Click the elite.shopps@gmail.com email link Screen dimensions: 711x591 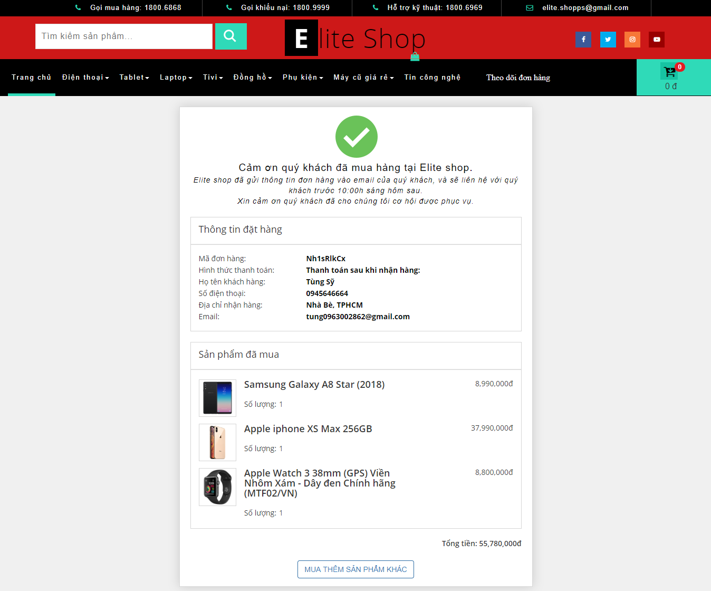[x=585, y=8]
